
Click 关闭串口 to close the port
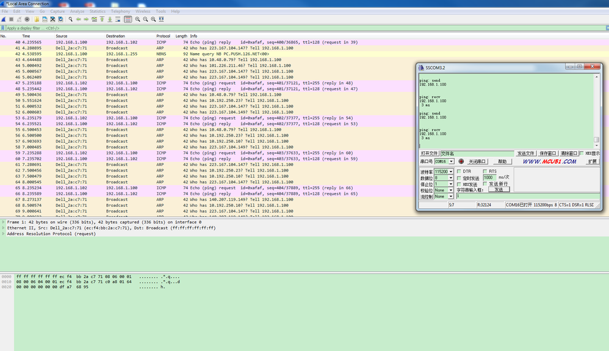click(477, 162)
